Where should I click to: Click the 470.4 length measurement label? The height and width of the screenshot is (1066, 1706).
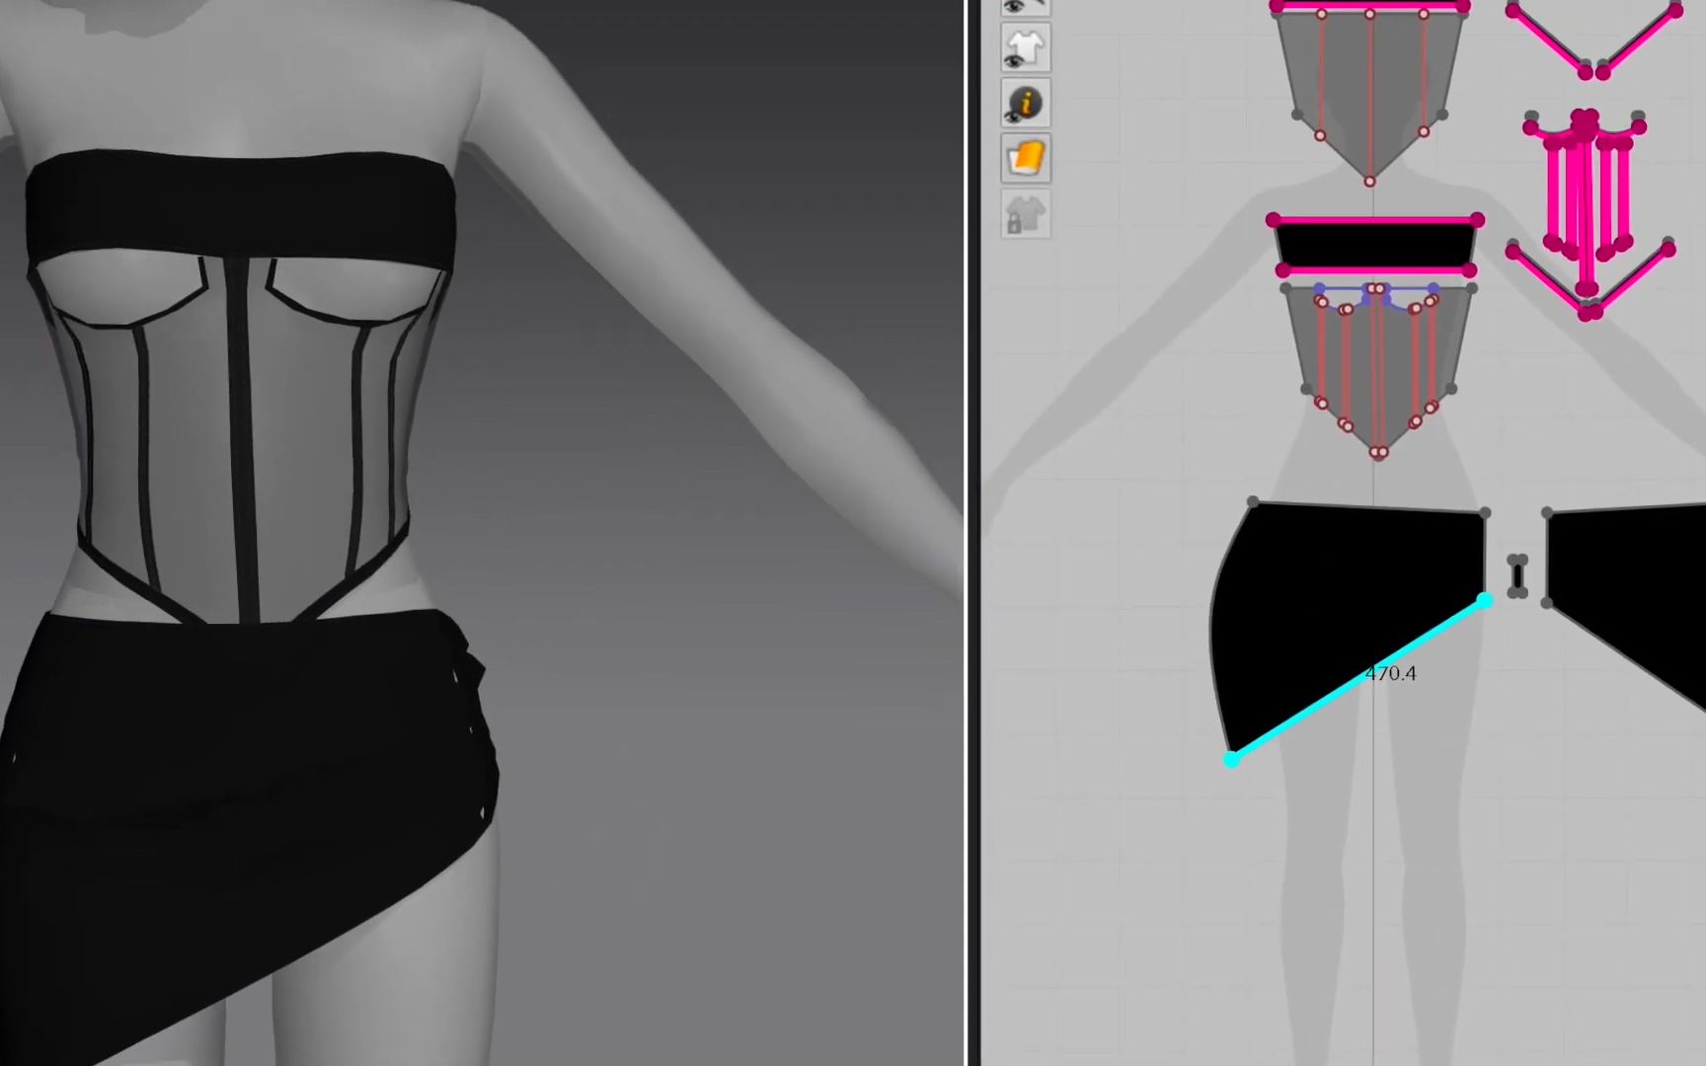[1390, 673]
